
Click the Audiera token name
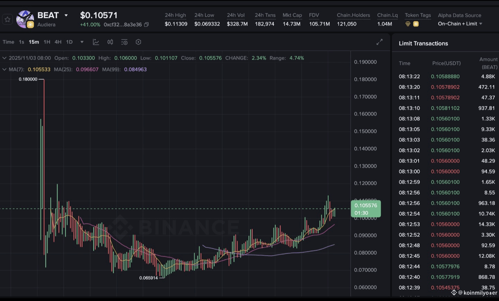[46, 25]
